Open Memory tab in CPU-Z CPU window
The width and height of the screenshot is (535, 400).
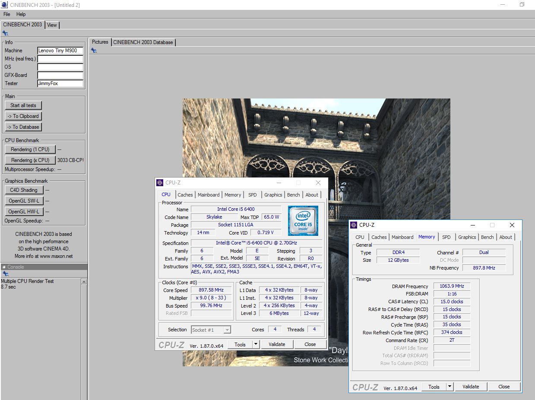click(233, 195)
